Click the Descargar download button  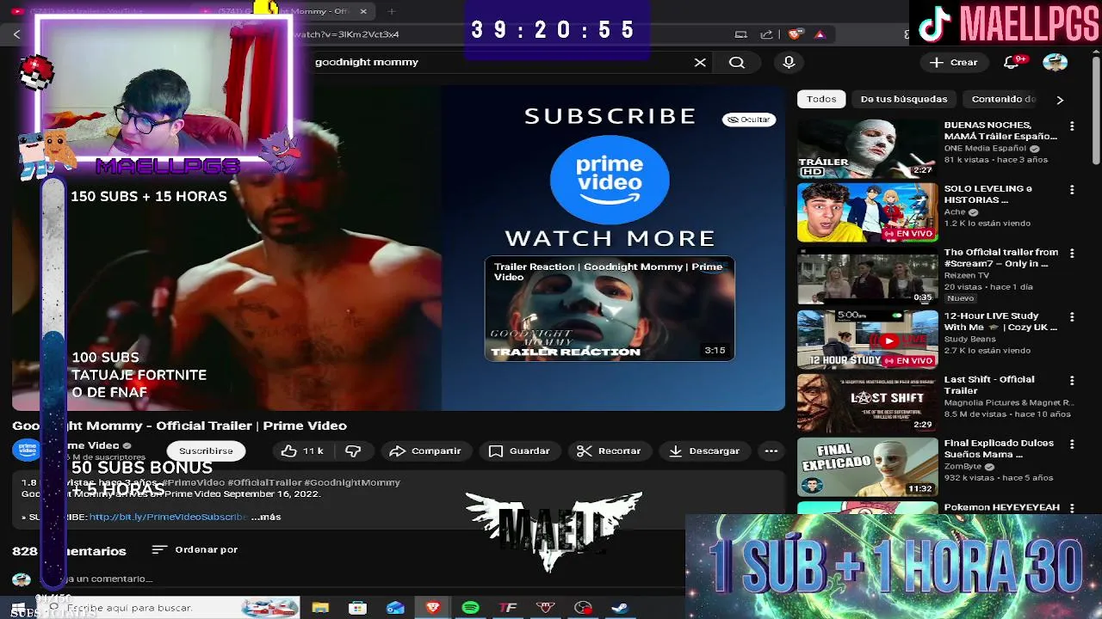(x=704, y=450)
